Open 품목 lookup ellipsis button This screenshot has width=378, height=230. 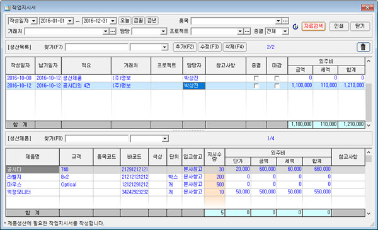[x=285, y=21]
